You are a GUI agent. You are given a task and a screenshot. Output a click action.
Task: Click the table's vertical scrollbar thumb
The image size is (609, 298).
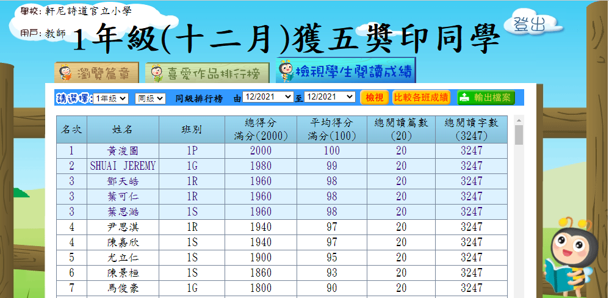tap(519, 135)
